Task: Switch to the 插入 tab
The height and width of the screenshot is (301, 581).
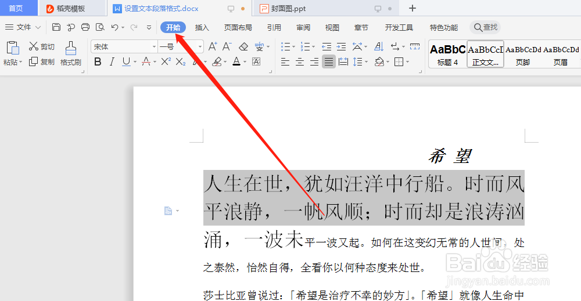Action: point(202,27)
